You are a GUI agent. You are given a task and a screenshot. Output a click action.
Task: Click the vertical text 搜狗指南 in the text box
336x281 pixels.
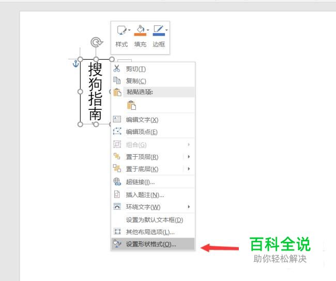(x=95, y=91)
